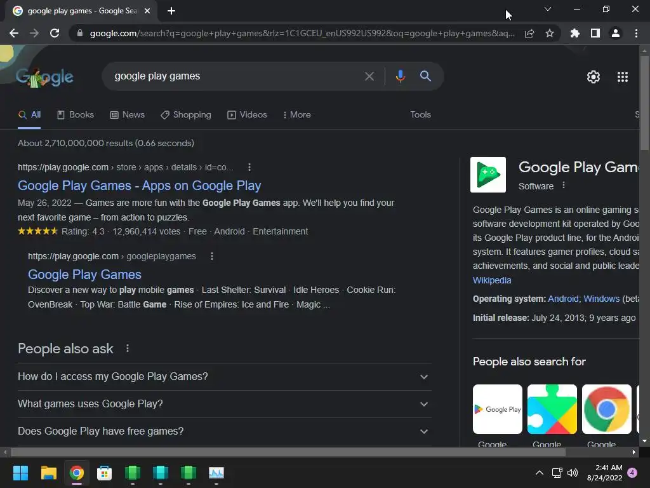Go back to the previous page

[x=14, y=33]
